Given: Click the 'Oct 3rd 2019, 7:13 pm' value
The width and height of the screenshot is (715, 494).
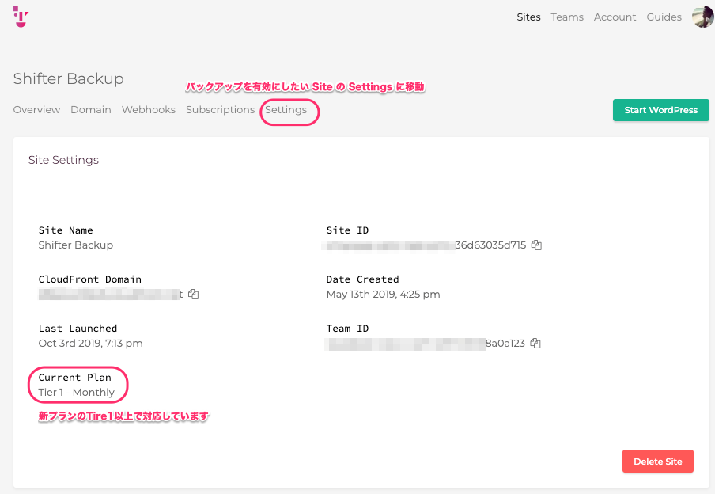Looking at the screenshot, I should (x=90, y=344).
